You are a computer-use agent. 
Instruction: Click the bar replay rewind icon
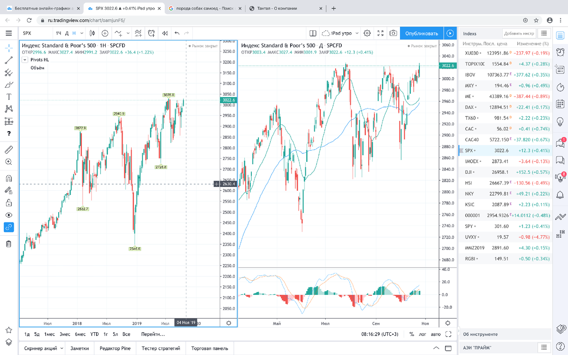165,33
